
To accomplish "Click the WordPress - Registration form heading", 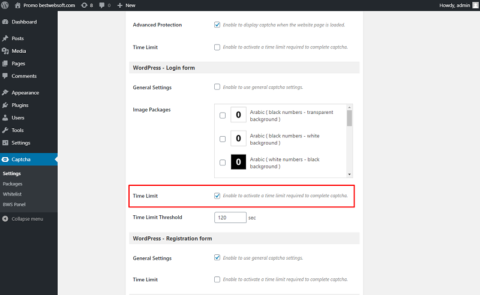I will (x=172, y=239).
